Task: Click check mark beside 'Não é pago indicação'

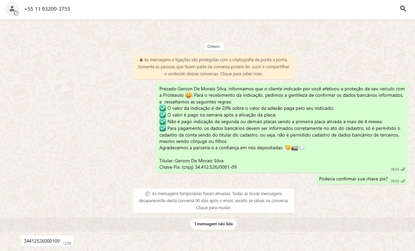Action: coord(163,121)
